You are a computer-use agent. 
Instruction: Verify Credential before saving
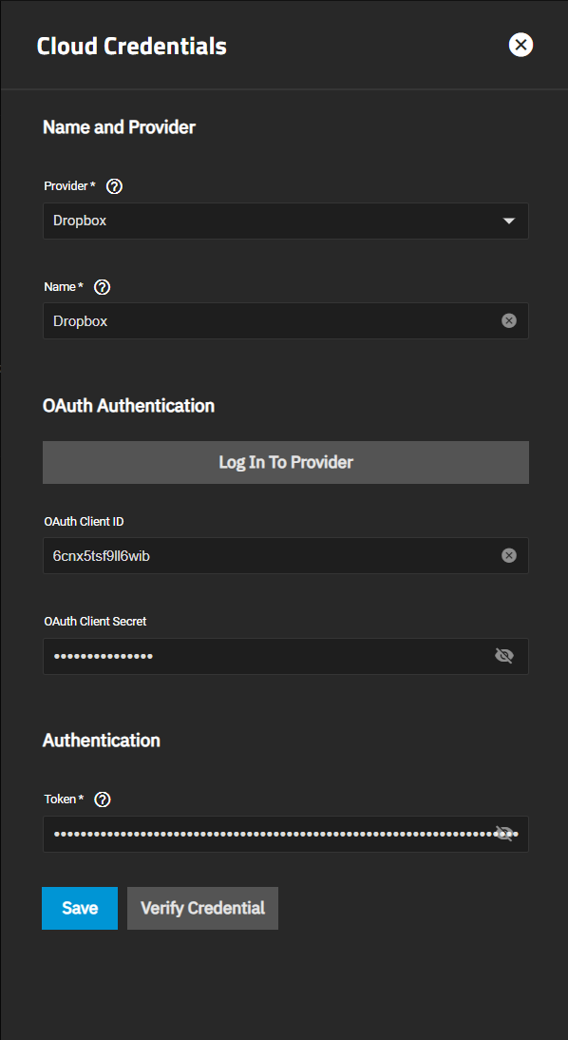click(203, 908)
